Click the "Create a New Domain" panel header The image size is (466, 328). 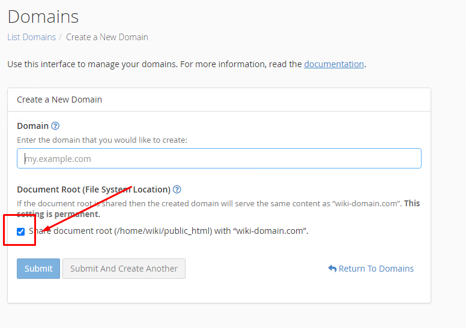(x=59, y=100)
